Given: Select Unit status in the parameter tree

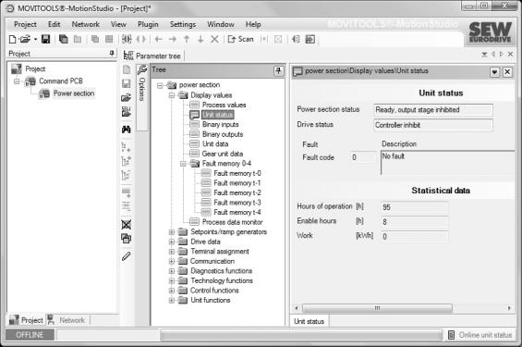Looking at the screenshot, I should tap(218, 115).
